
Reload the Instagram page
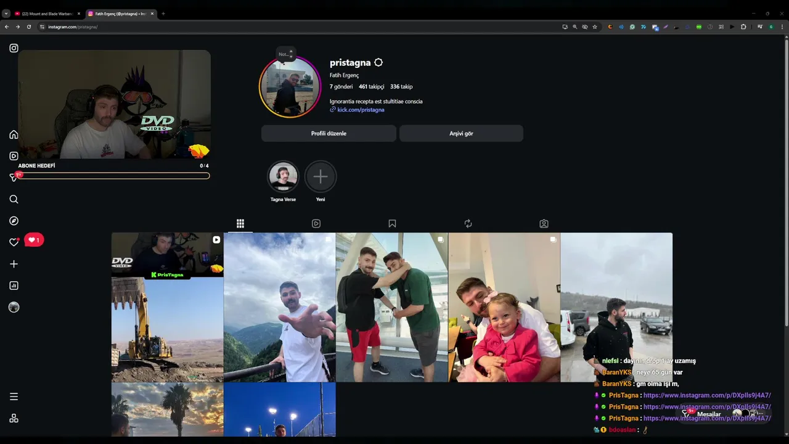(29, 27)
